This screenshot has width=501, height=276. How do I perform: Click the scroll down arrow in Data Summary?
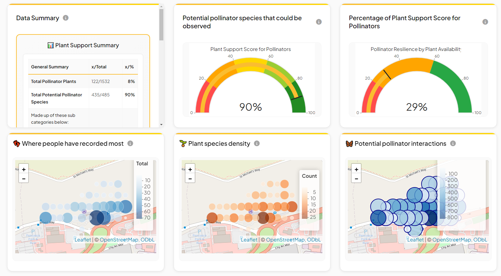click(x=161, y=124)
